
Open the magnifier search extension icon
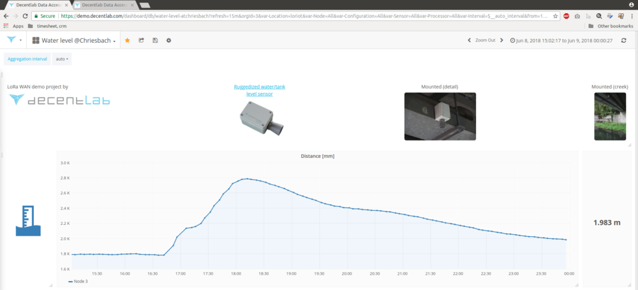[599, 17]
